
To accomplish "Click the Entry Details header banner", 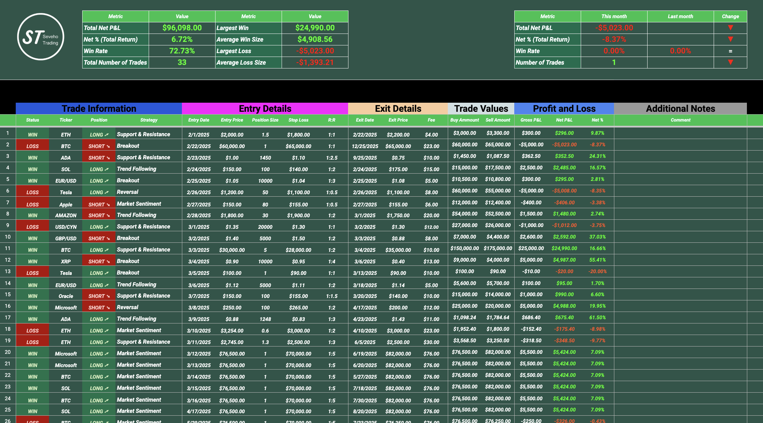I will click(265, 108).
